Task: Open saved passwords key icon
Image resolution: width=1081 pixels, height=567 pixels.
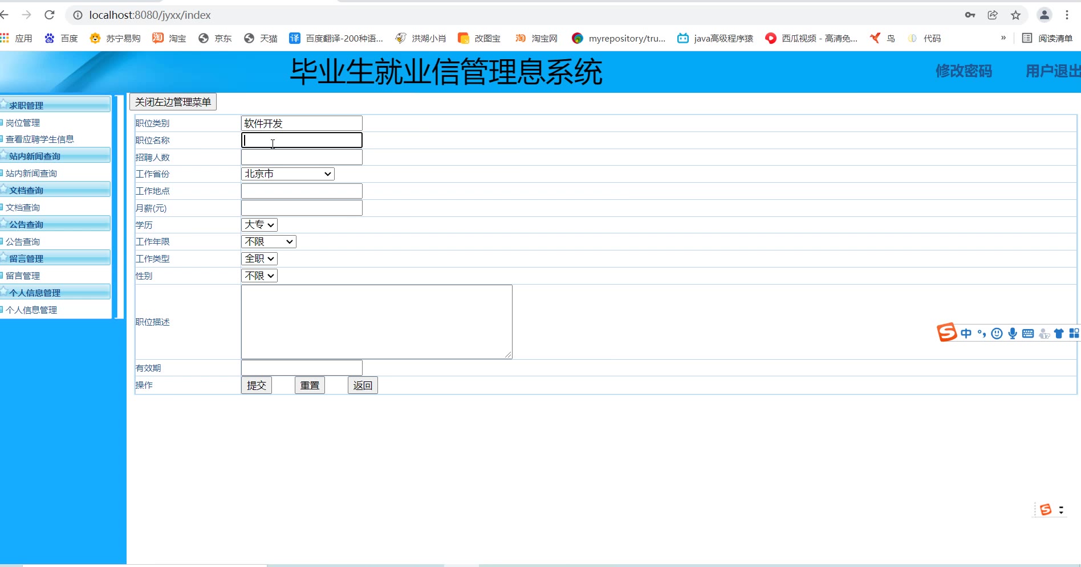Action: (970, 15)
